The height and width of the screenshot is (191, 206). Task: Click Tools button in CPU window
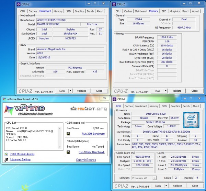coord(158,186)
